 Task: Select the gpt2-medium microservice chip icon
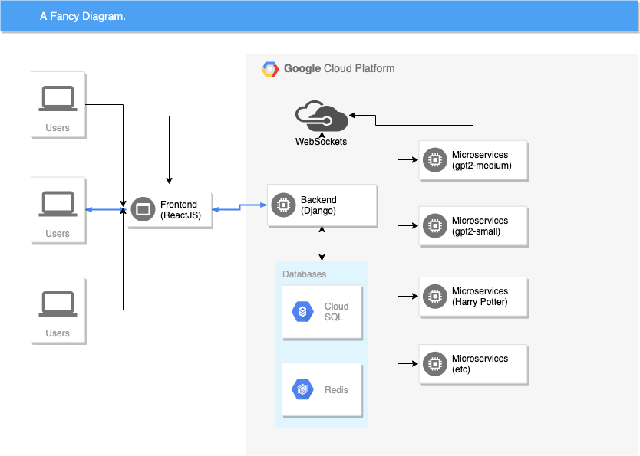[x=435, y=159]
